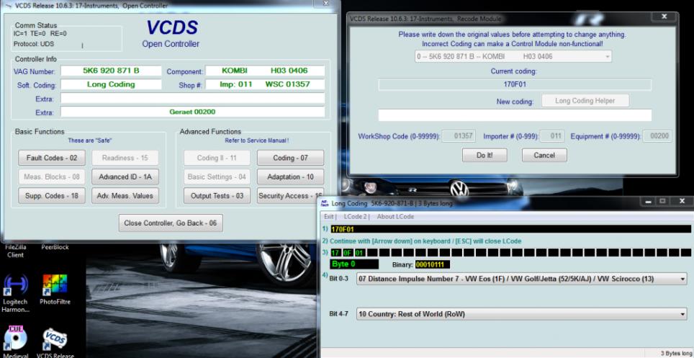Expand the module selection dropdown 5K6 920 871 B

click(x=608, y=57)
